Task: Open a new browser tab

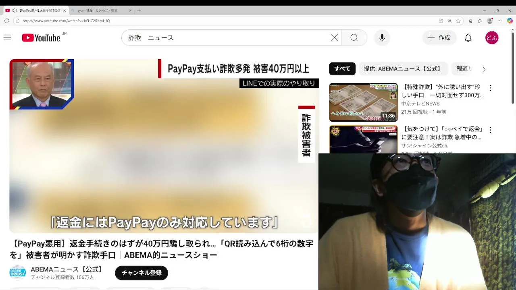Action: coord(139,10)
